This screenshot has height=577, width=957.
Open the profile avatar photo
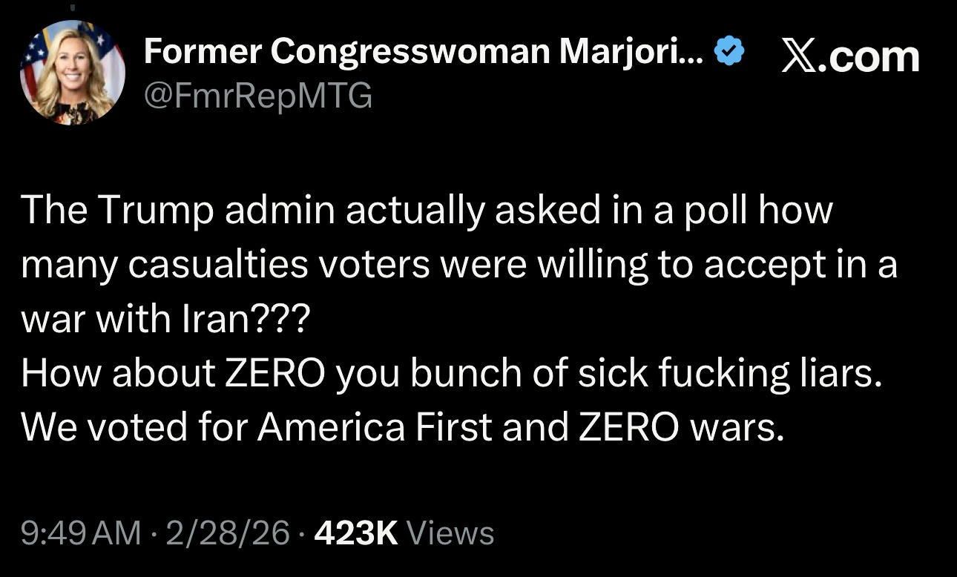click(73, 73)
